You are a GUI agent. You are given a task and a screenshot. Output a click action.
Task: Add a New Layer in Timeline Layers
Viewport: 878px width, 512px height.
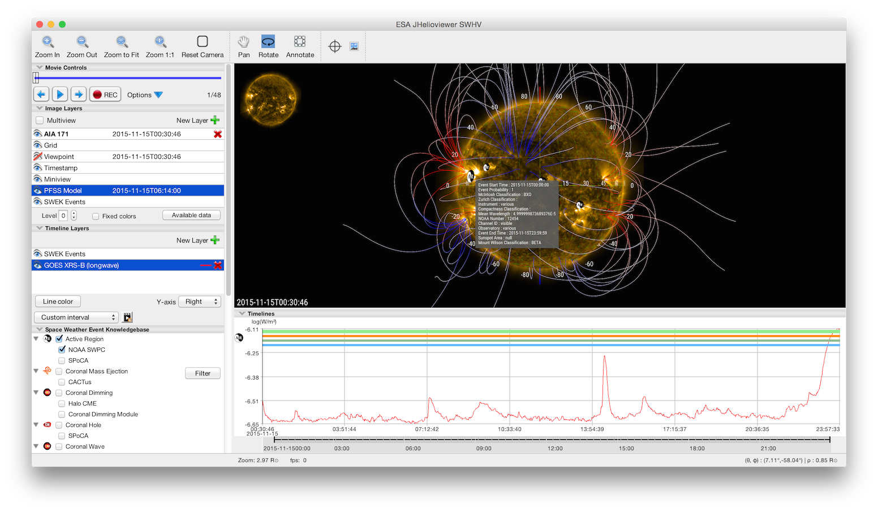click(198, 240)
